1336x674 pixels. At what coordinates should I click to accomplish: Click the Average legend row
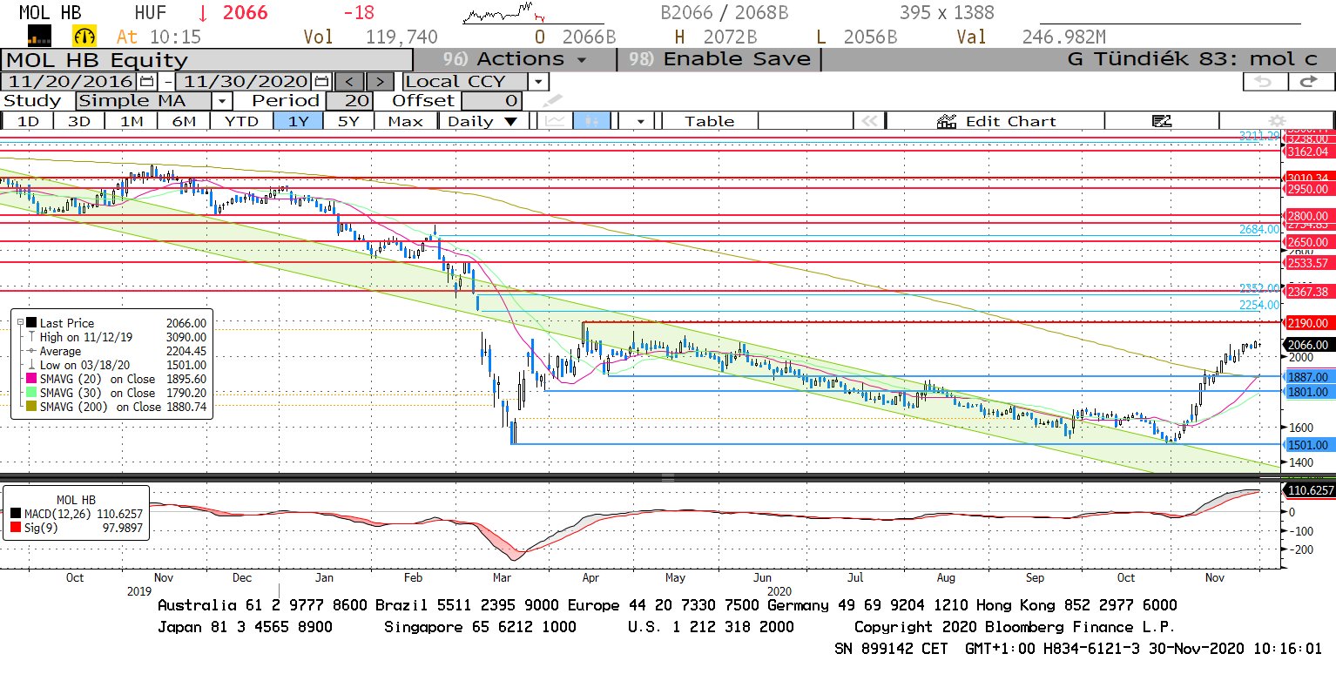pyautogui.click(x=118, y=351)
